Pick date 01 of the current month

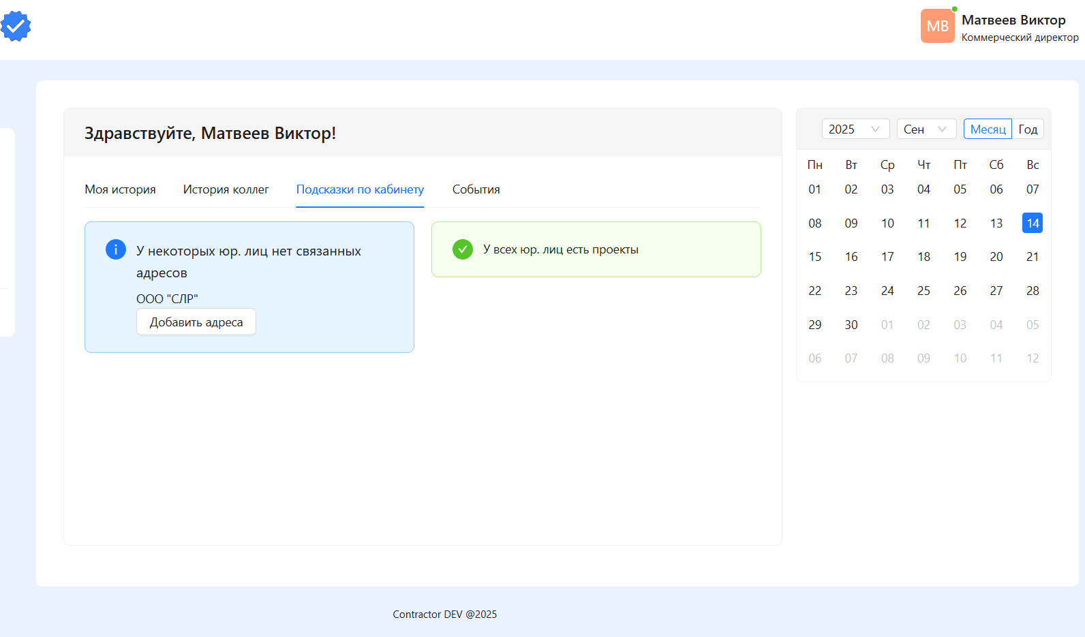click(814, 189)
